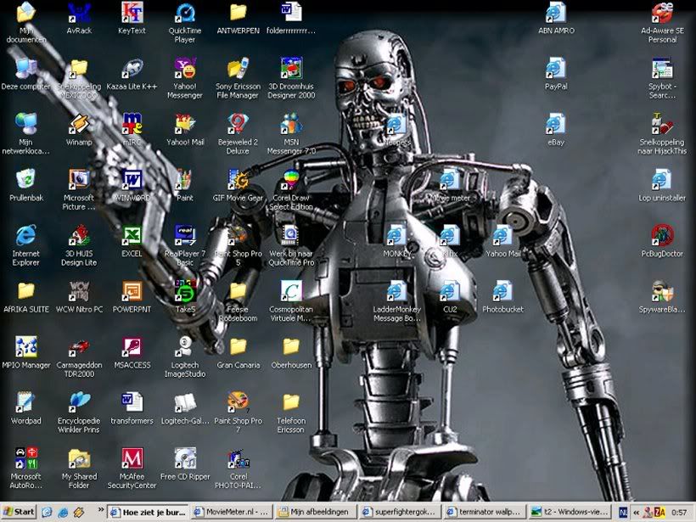Open the Gran Canaria folder
Viewport: 696px width, 522px height.
(238, 347)
